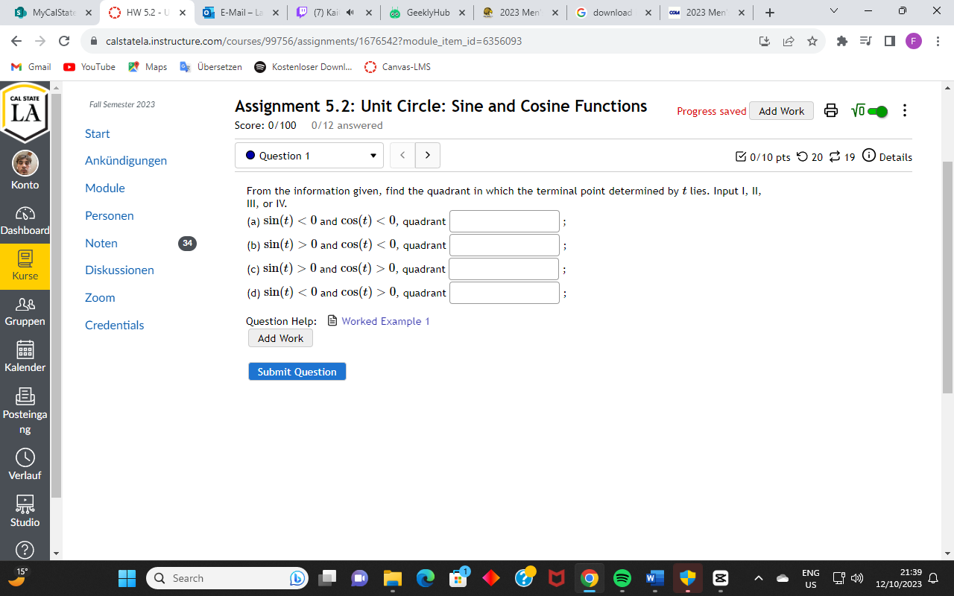Viewport: 954px width, 596px height.
Task: Go to Dashboard via sidebar icon
Action: (25, 218)
